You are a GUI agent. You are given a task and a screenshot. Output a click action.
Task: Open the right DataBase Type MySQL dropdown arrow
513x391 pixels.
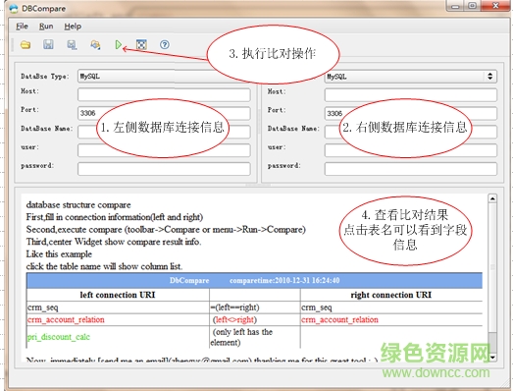[x=489, y=77]
